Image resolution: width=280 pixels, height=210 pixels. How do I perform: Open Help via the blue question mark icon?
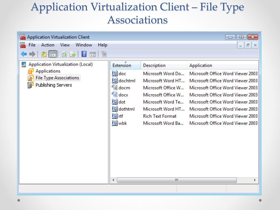click(84, 54)
